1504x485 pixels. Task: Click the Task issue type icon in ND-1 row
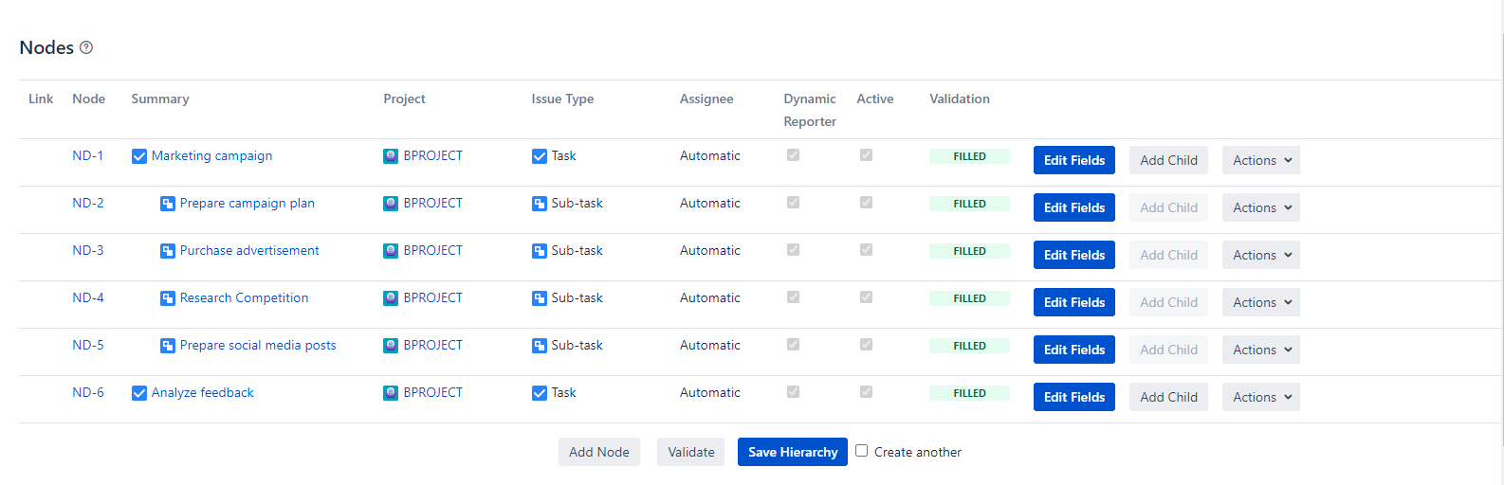point(540,156)
